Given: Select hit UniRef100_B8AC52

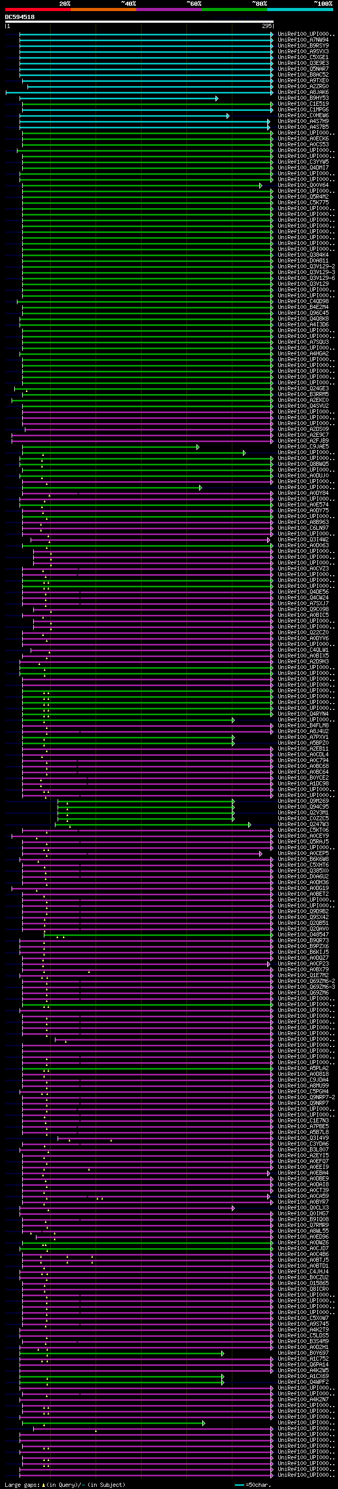Looking at the screenshot, I should point(303,75).
